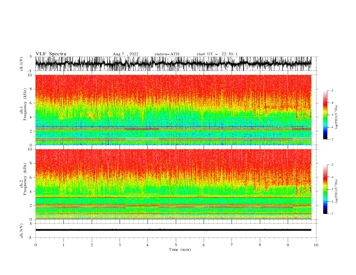Screen dimensions: 356x275
Task: Select the "start UT = 22:30:1" text
Action: point(217,54)
